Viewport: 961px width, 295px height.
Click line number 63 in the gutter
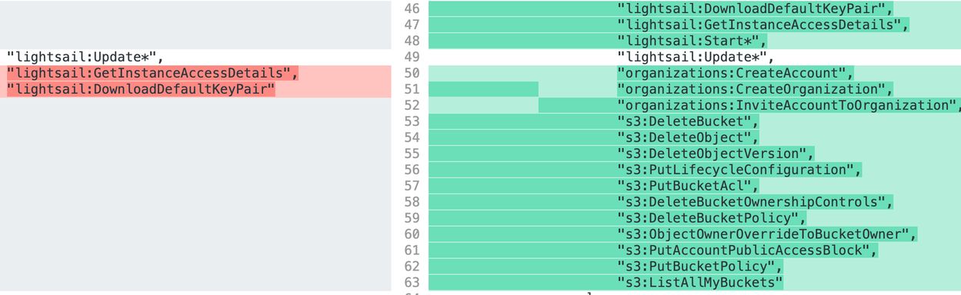(x=412, y=283)
